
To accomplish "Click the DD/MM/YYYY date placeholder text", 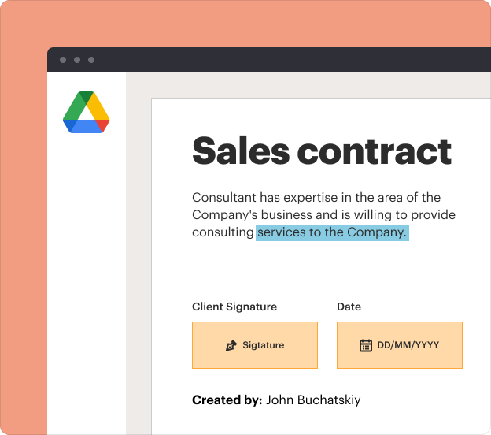I will [x=408, y=345].
